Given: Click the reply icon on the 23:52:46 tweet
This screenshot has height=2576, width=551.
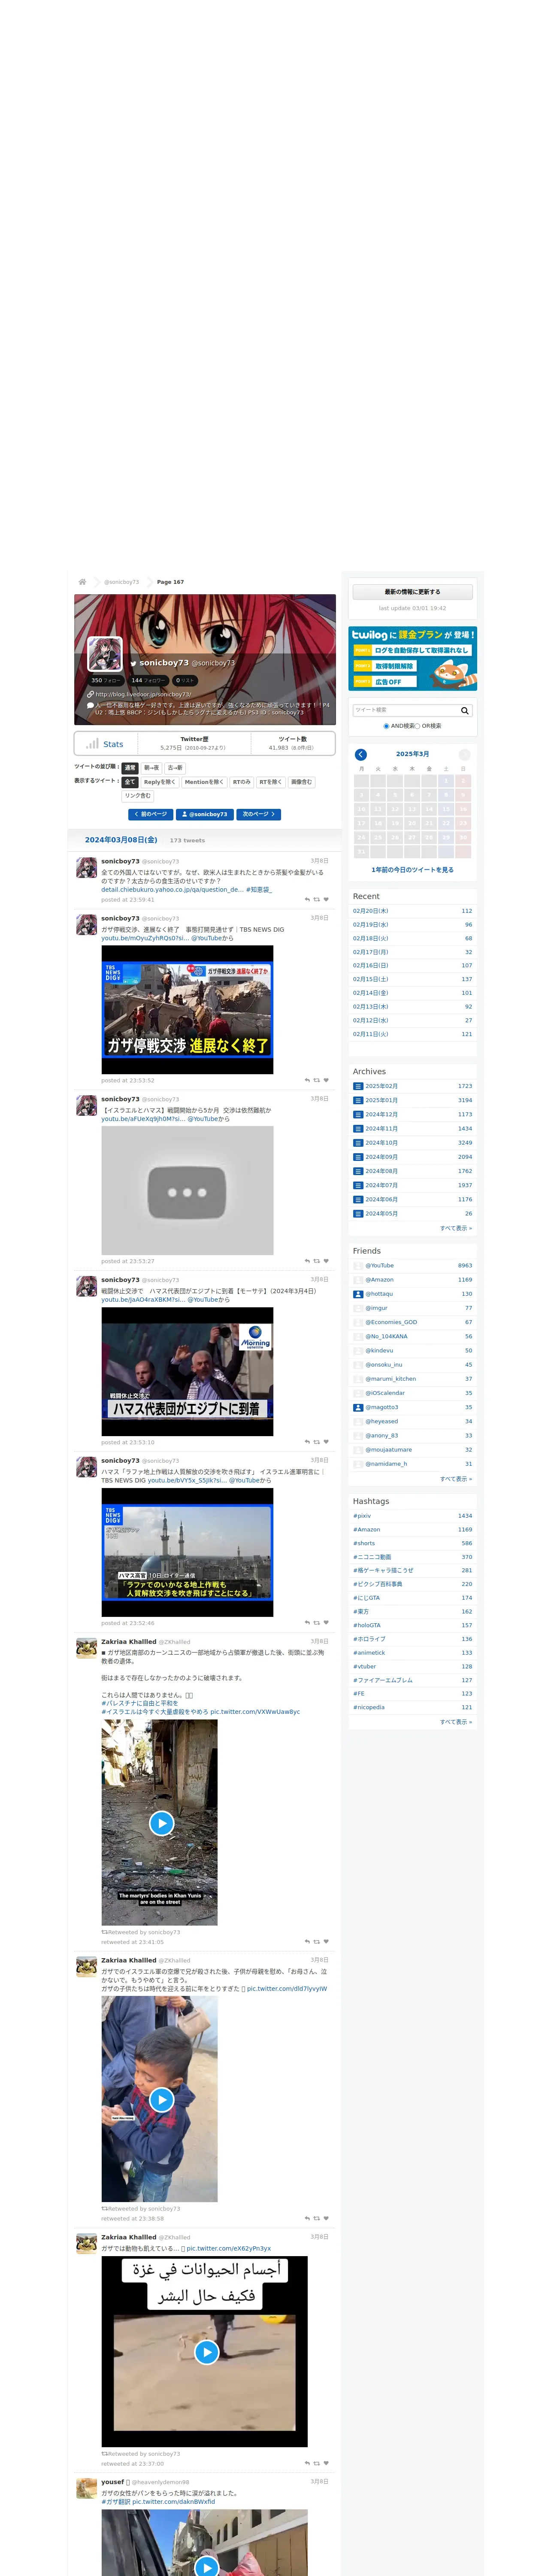Looking at the screenshot, I should coord(307,1623).
